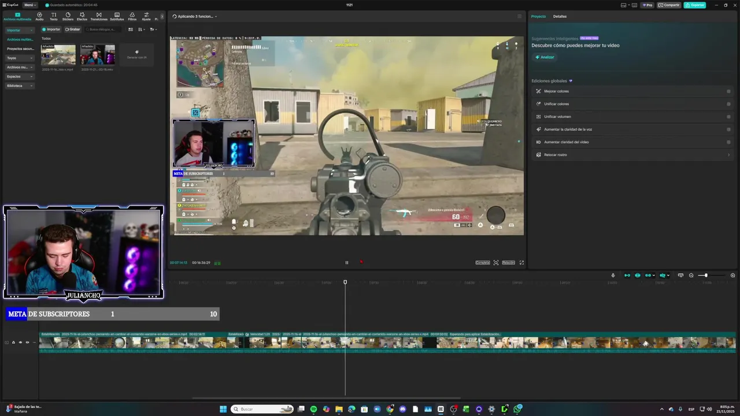The image size is (740, 416).
Task: Click the Importar button with plus
Action: (x=51, y=29)
